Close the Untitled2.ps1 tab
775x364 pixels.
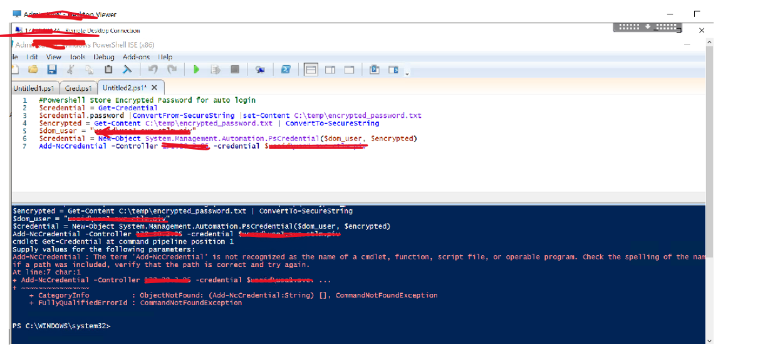click(155, 88)
